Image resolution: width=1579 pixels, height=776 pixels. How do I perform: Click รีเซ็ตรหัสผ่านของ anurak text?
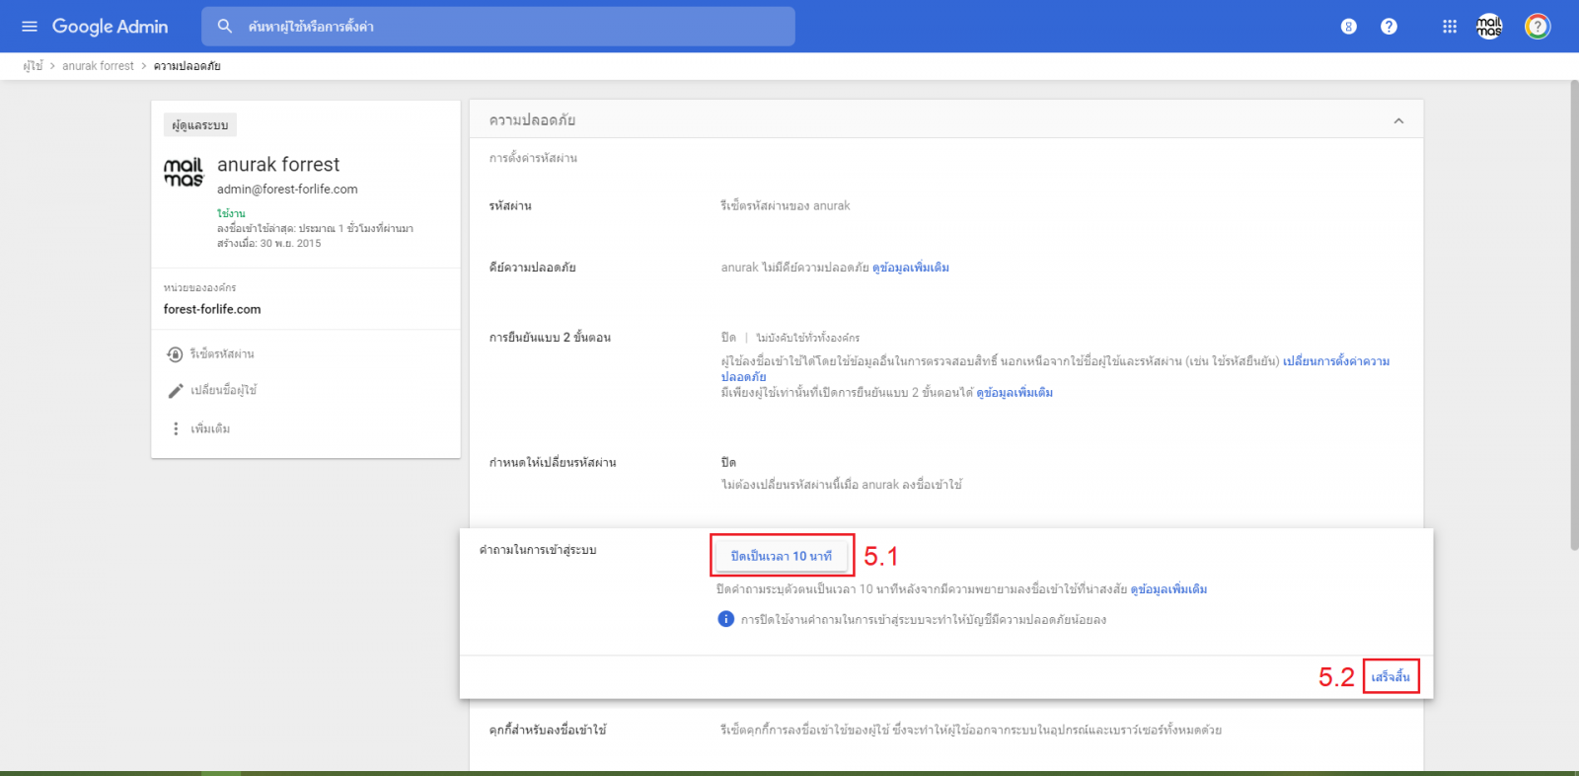click(x=785, y=205)
